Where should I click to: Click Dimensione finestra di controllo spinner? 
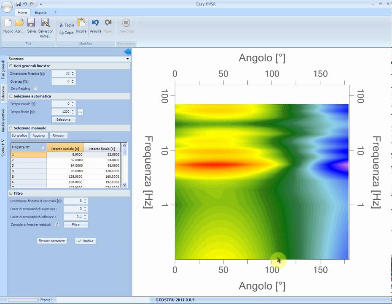85,201
